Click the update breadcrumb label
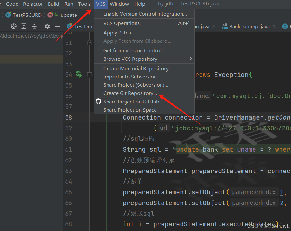This screenshot has width=291, height=231. click(69, 15)
